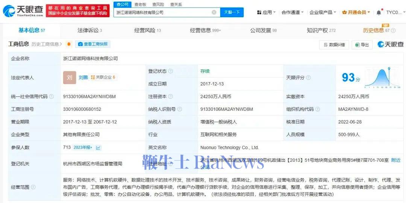Click the 导出 export button
406x203 pixels.
click(x=362, y=45)
